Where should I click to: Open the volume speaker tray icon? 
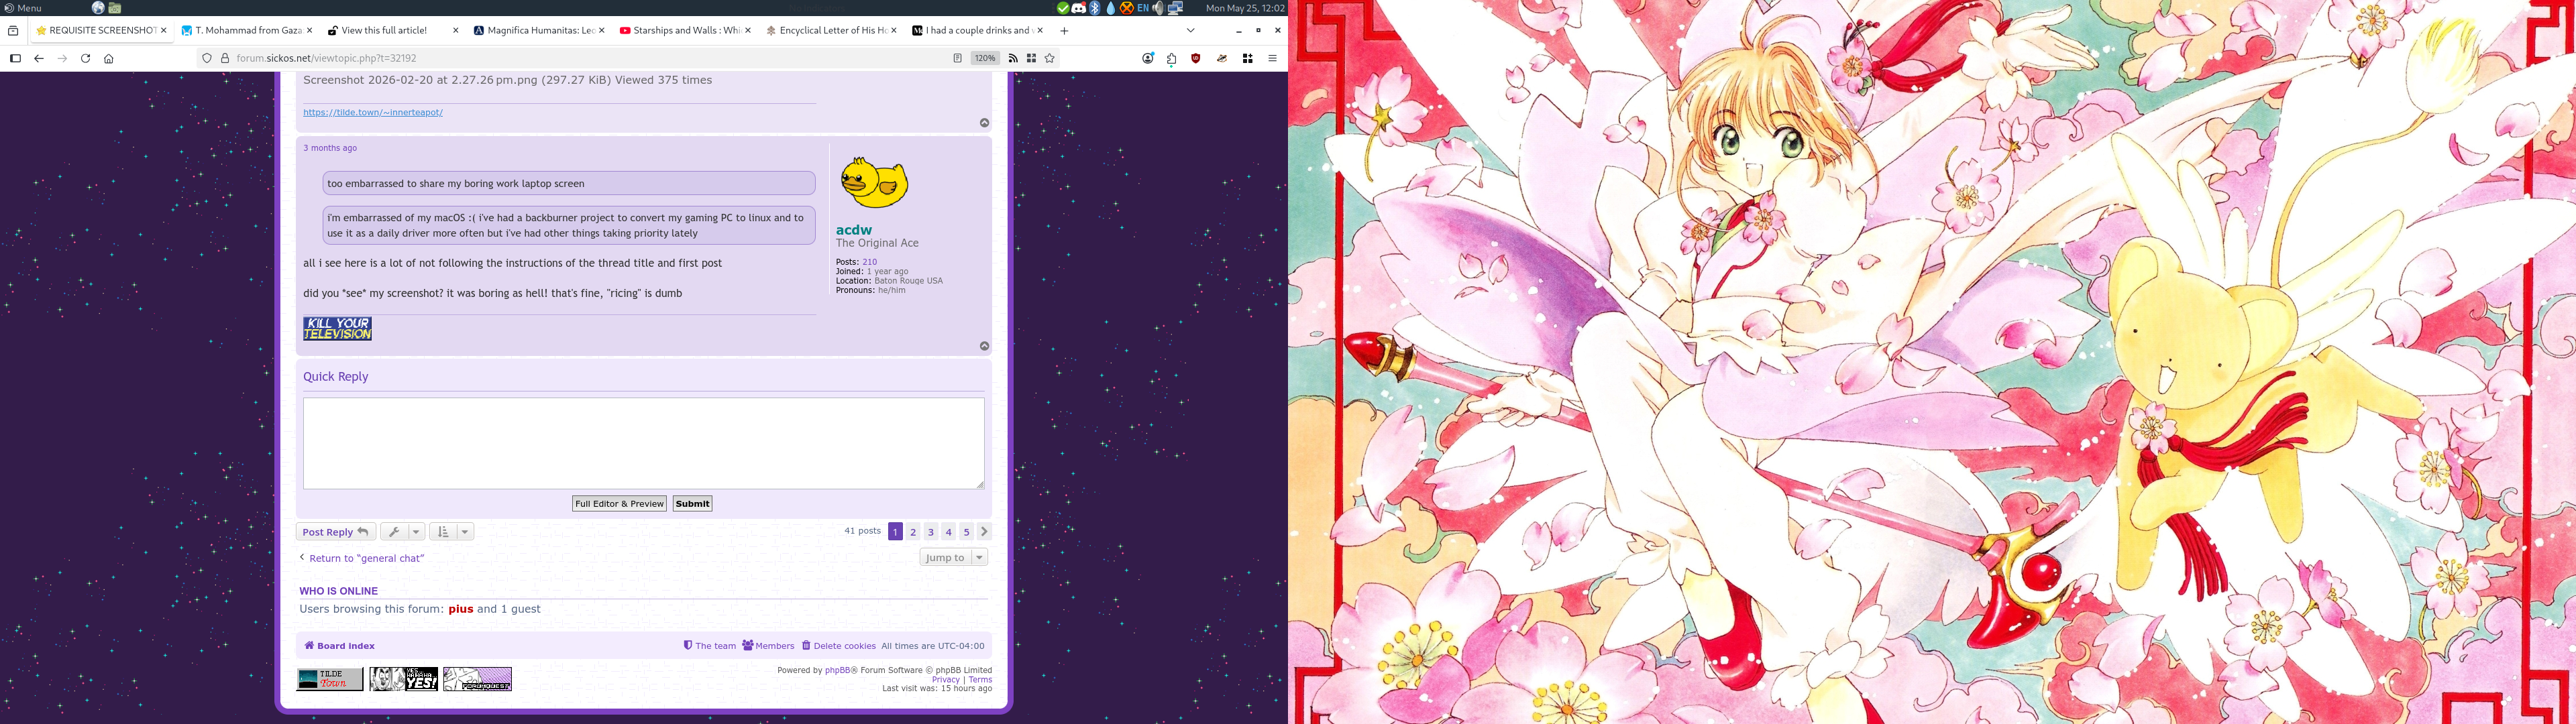pos(1158,8)
